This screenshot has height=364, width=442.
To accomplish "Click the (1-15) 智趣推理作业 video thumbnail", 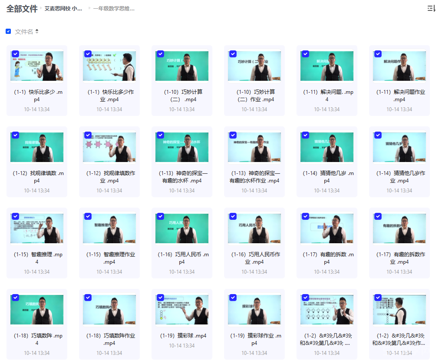I will (109, 228).
